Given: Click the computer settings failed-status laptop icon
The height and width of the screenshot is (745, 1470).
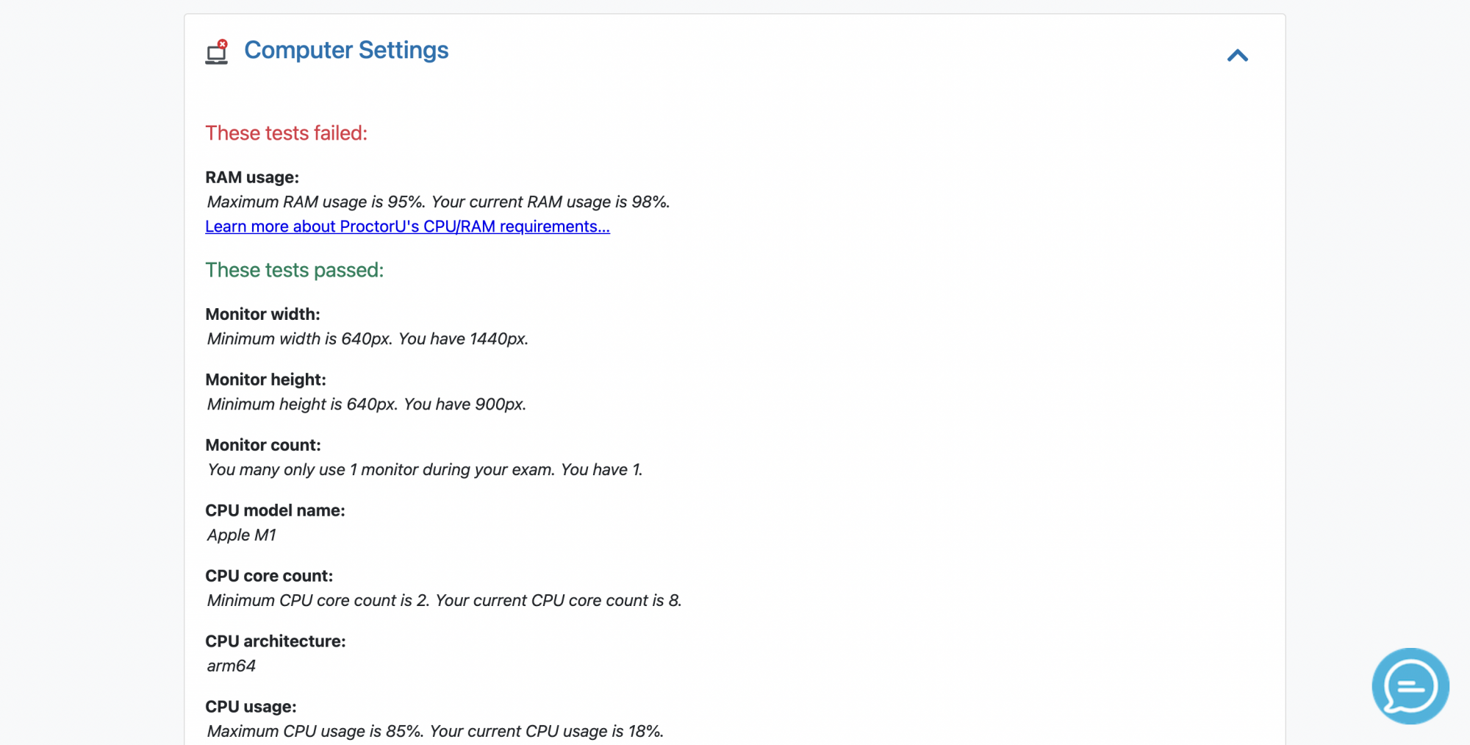Looking at the screenshot, I should pos(217,52).
